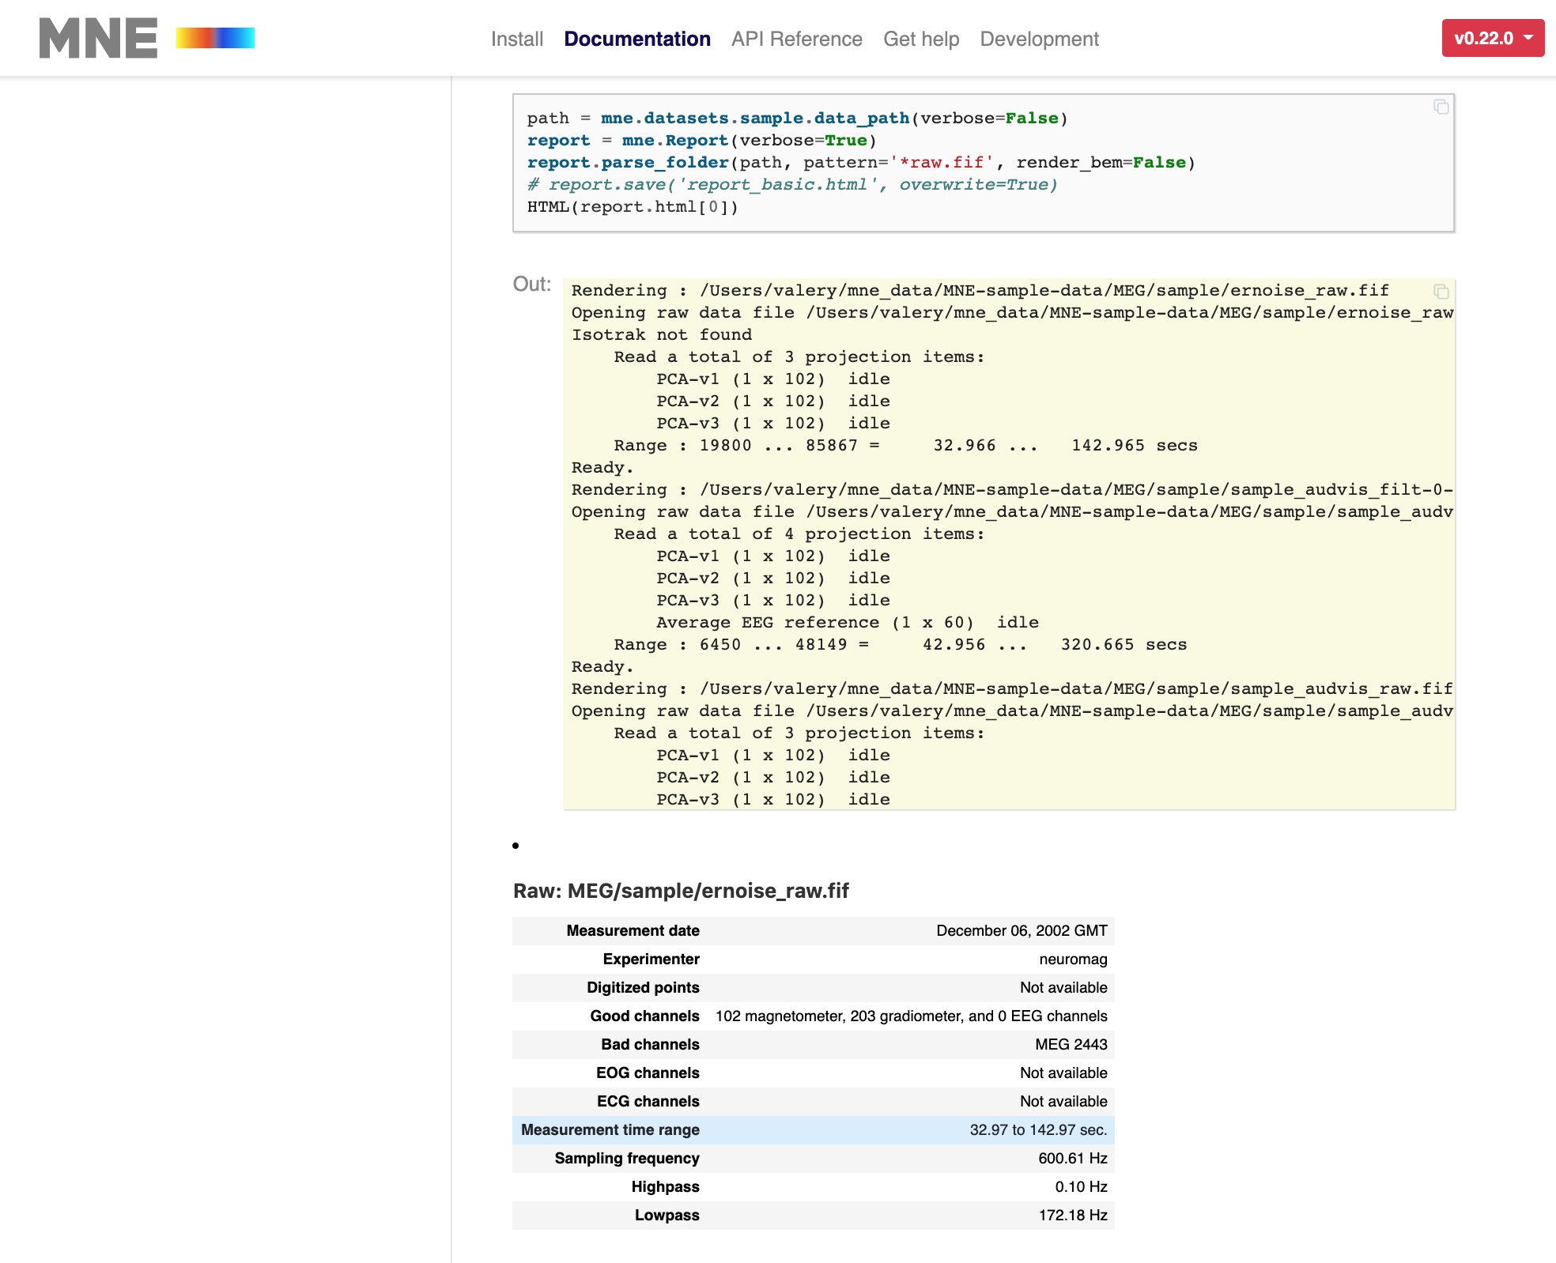Click the report.parse_folder call in the code
Viewport: 1556px width, 1263px height.
(627, 162)
